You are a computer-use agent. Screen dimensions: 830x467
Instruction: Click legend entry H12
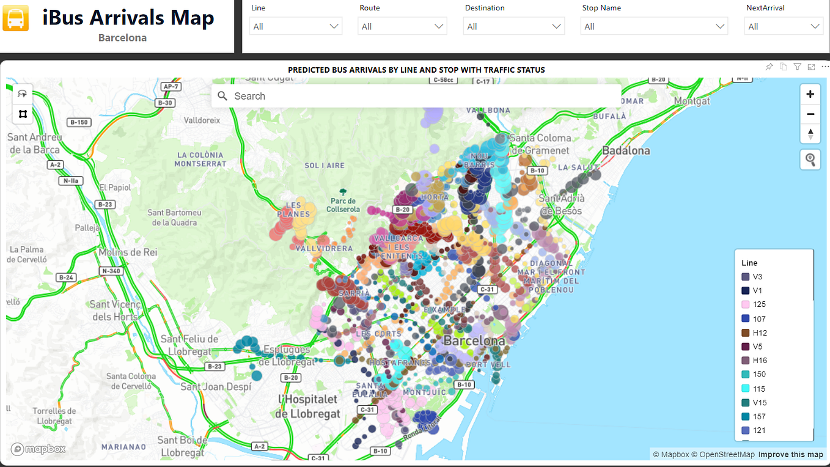754,333
